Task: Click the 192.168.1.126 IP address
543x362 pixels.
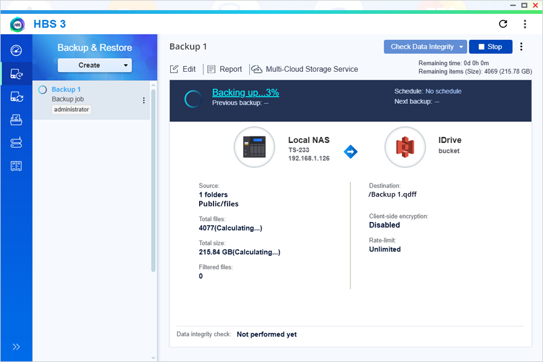Action: click(309, 158)
